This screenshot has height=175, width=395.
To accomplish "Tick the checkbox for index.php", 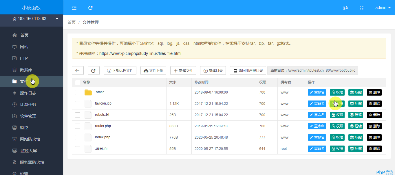I will pyautogui.click(x=78, y=137).
